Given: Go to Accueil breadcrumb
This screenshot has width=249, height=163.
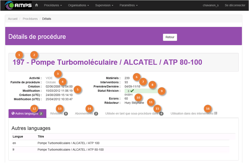Looking at the screenshot, I should point(13,19).
